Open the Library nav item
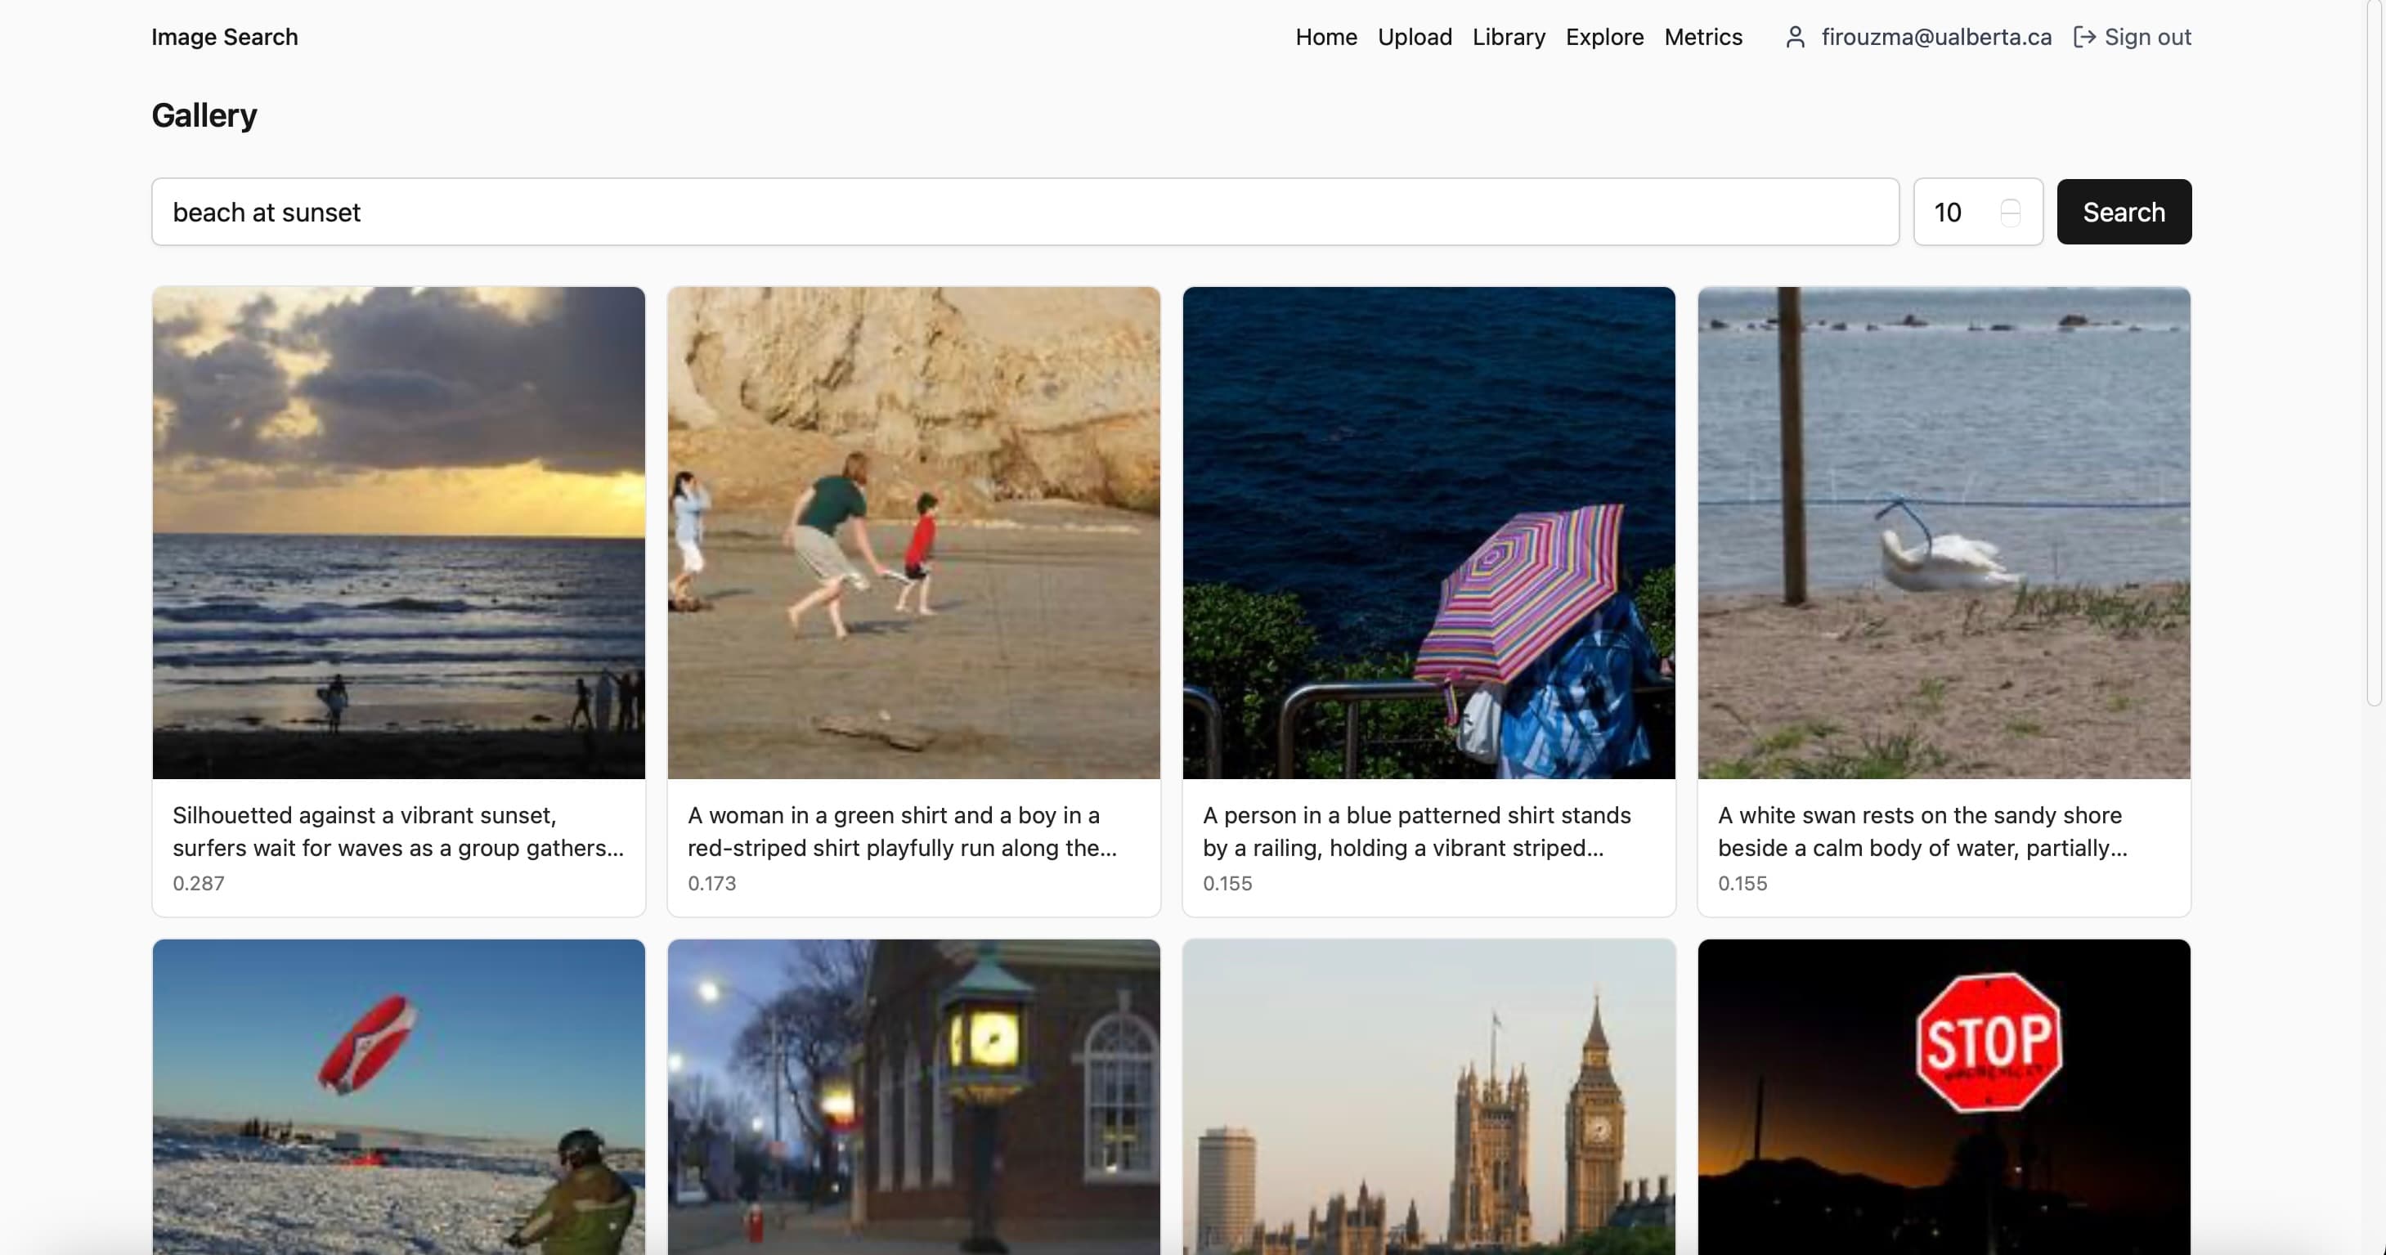This screenshot has height=1255, width=2386. (1508, 37)
